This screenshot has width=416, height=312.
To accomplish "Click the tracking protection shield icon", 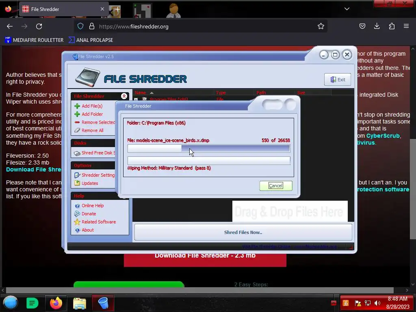I will coord(80,26).
